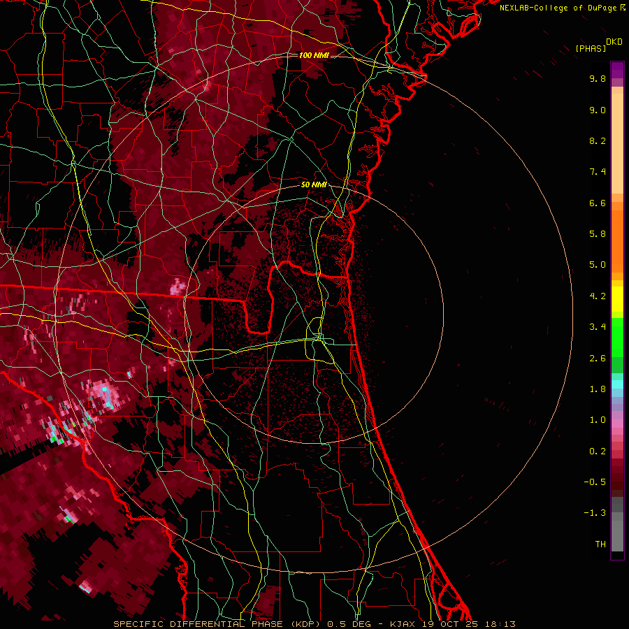
Task: Click the 3.4 scale value label
Action: (x=598, y=327)
